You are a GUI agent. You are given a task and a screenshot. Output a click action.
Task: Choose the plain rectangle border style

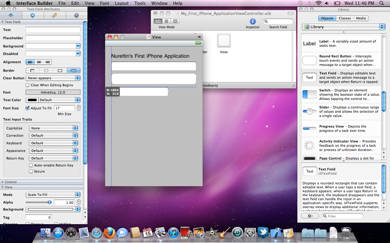(x=60, y=70)
